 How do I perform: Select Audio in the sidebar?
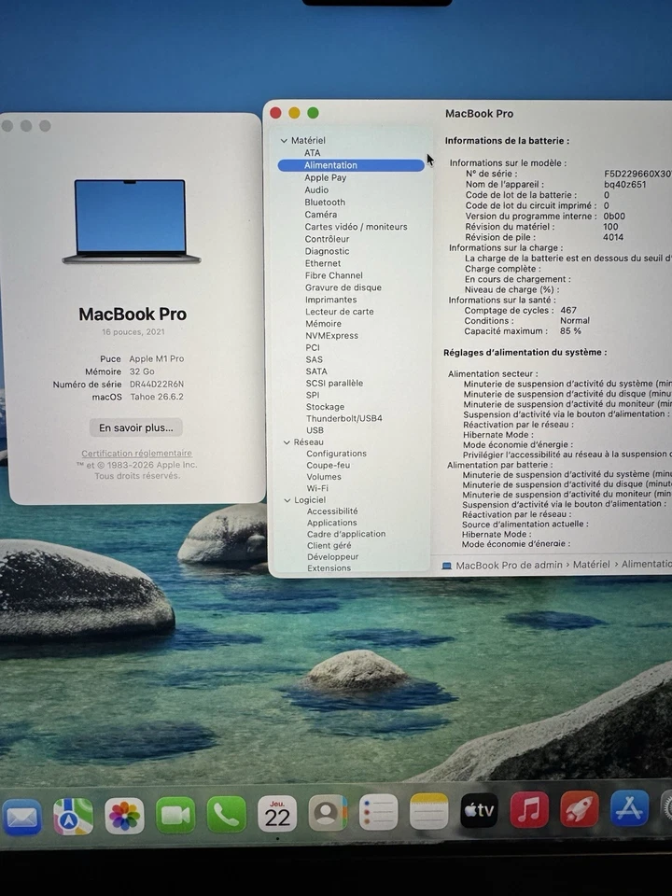tap(316, 189)
